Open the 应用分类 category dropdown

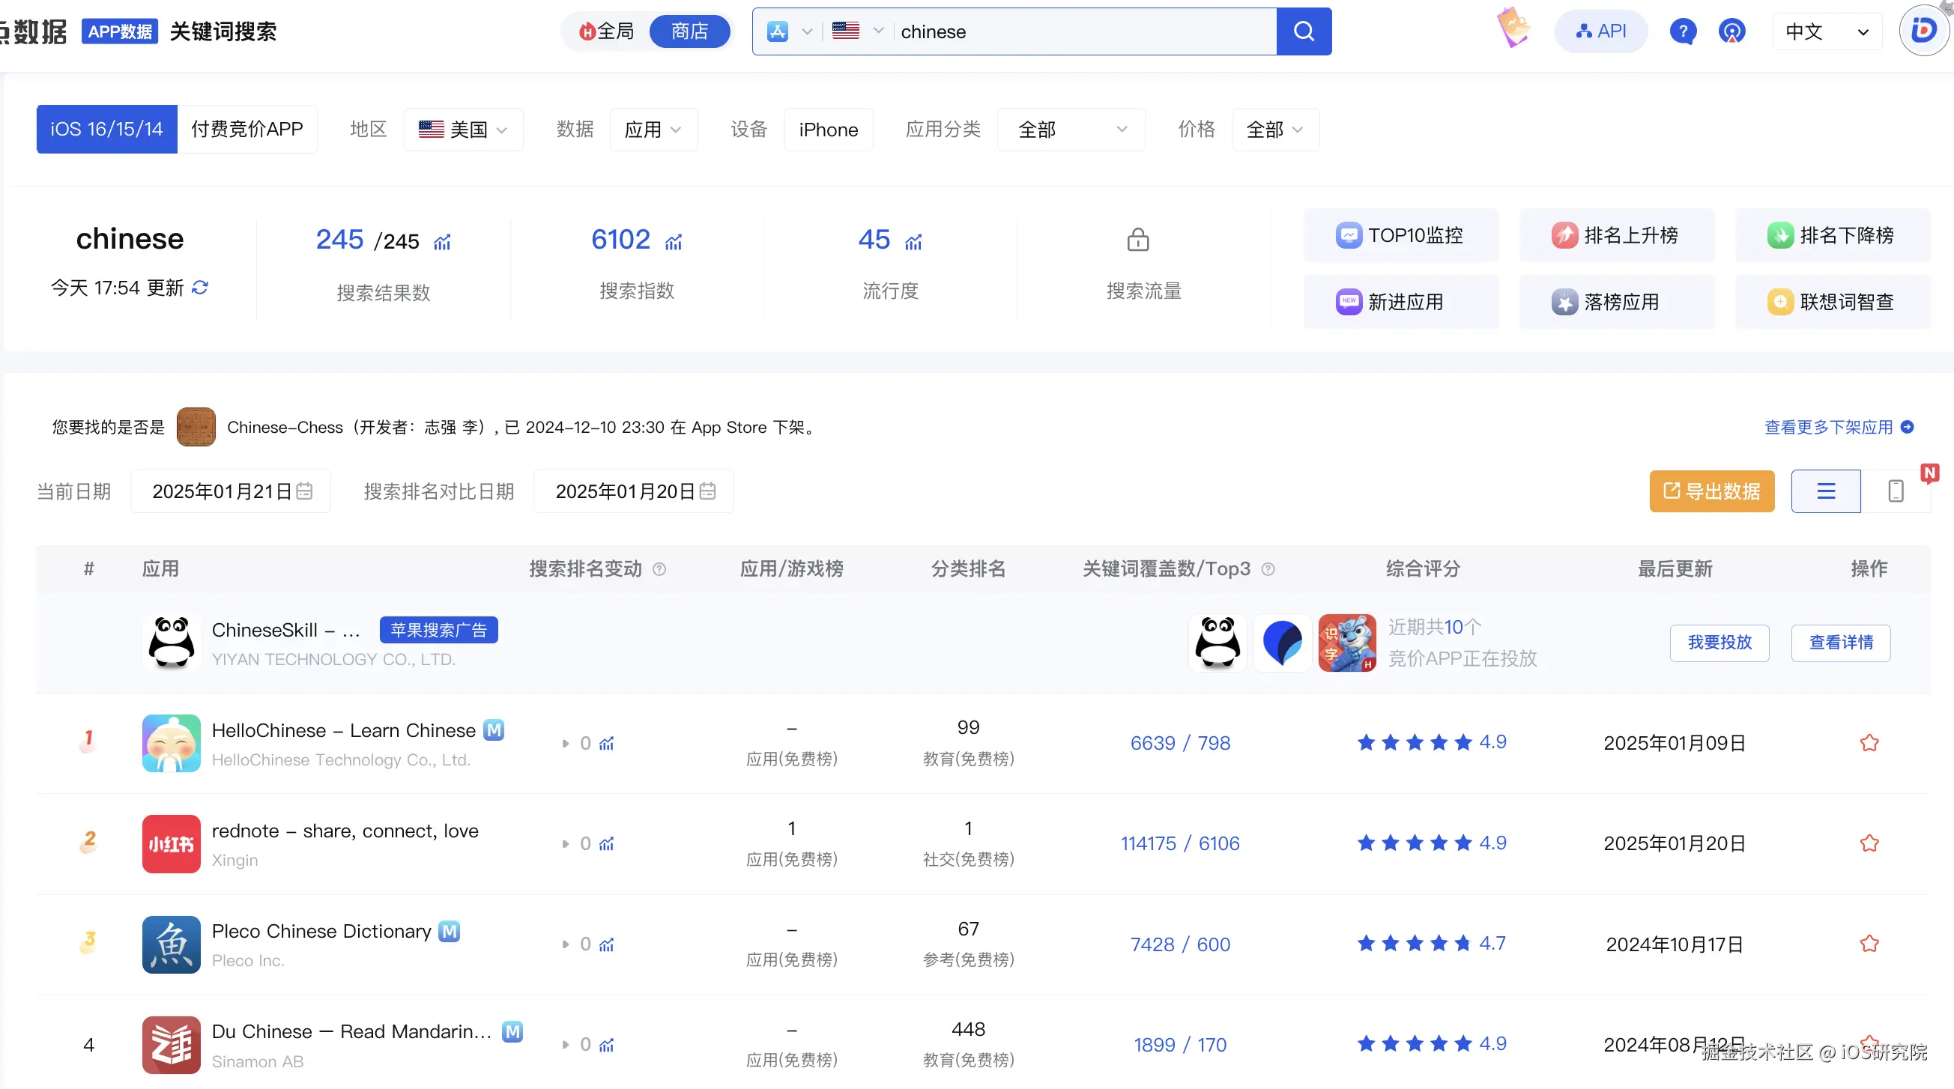[x=1070, y=129]
